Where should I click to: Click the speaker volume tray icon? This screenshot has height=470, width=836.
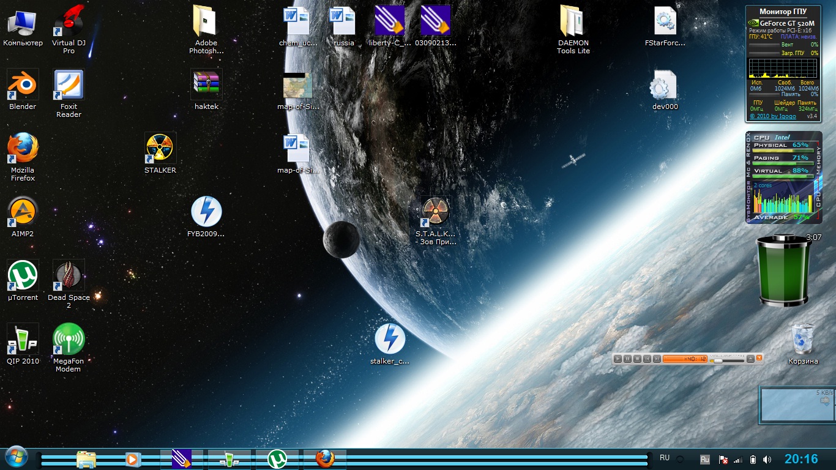[x=767, y=459]
